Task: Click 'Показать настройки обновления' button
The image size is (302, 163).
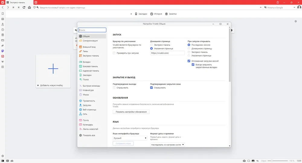Action: coord(131,112)
